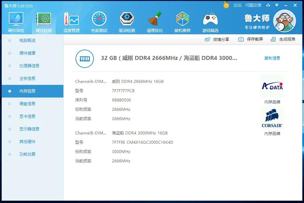Click the yellow medal badge in titlebar
Image resolution: width=304 pixels, height=203 pixels.
coord(226,5)
